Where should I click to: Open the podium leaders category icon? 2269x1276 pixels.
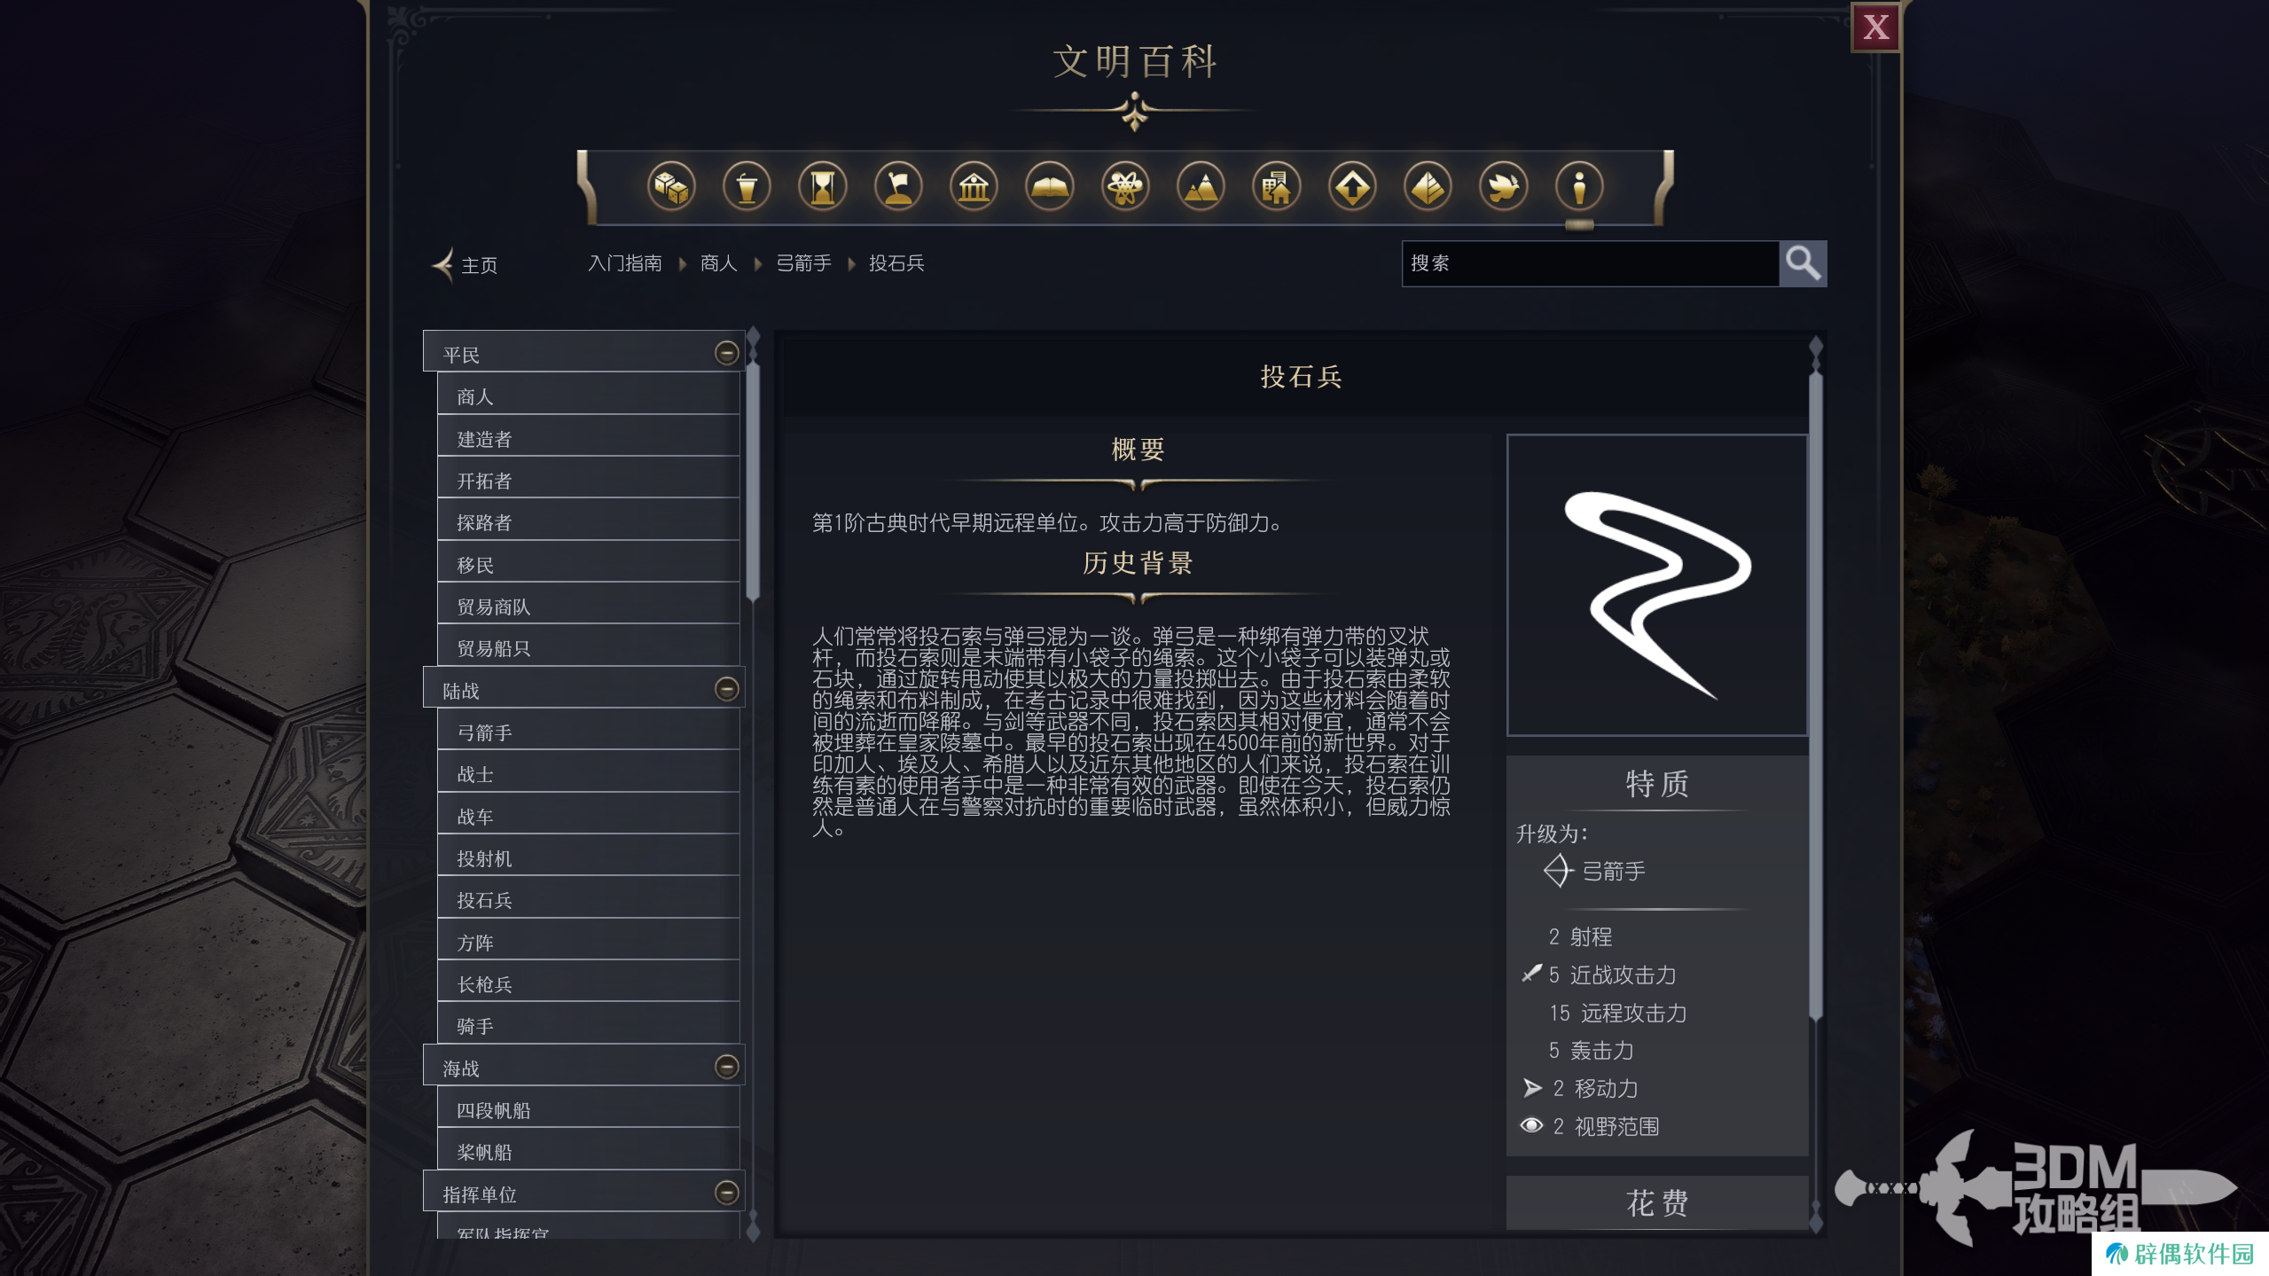click(747, 187)
